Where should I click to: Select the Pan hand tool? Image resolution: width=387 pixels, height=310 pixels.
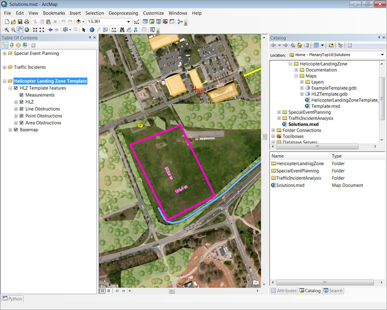[20, 30]
